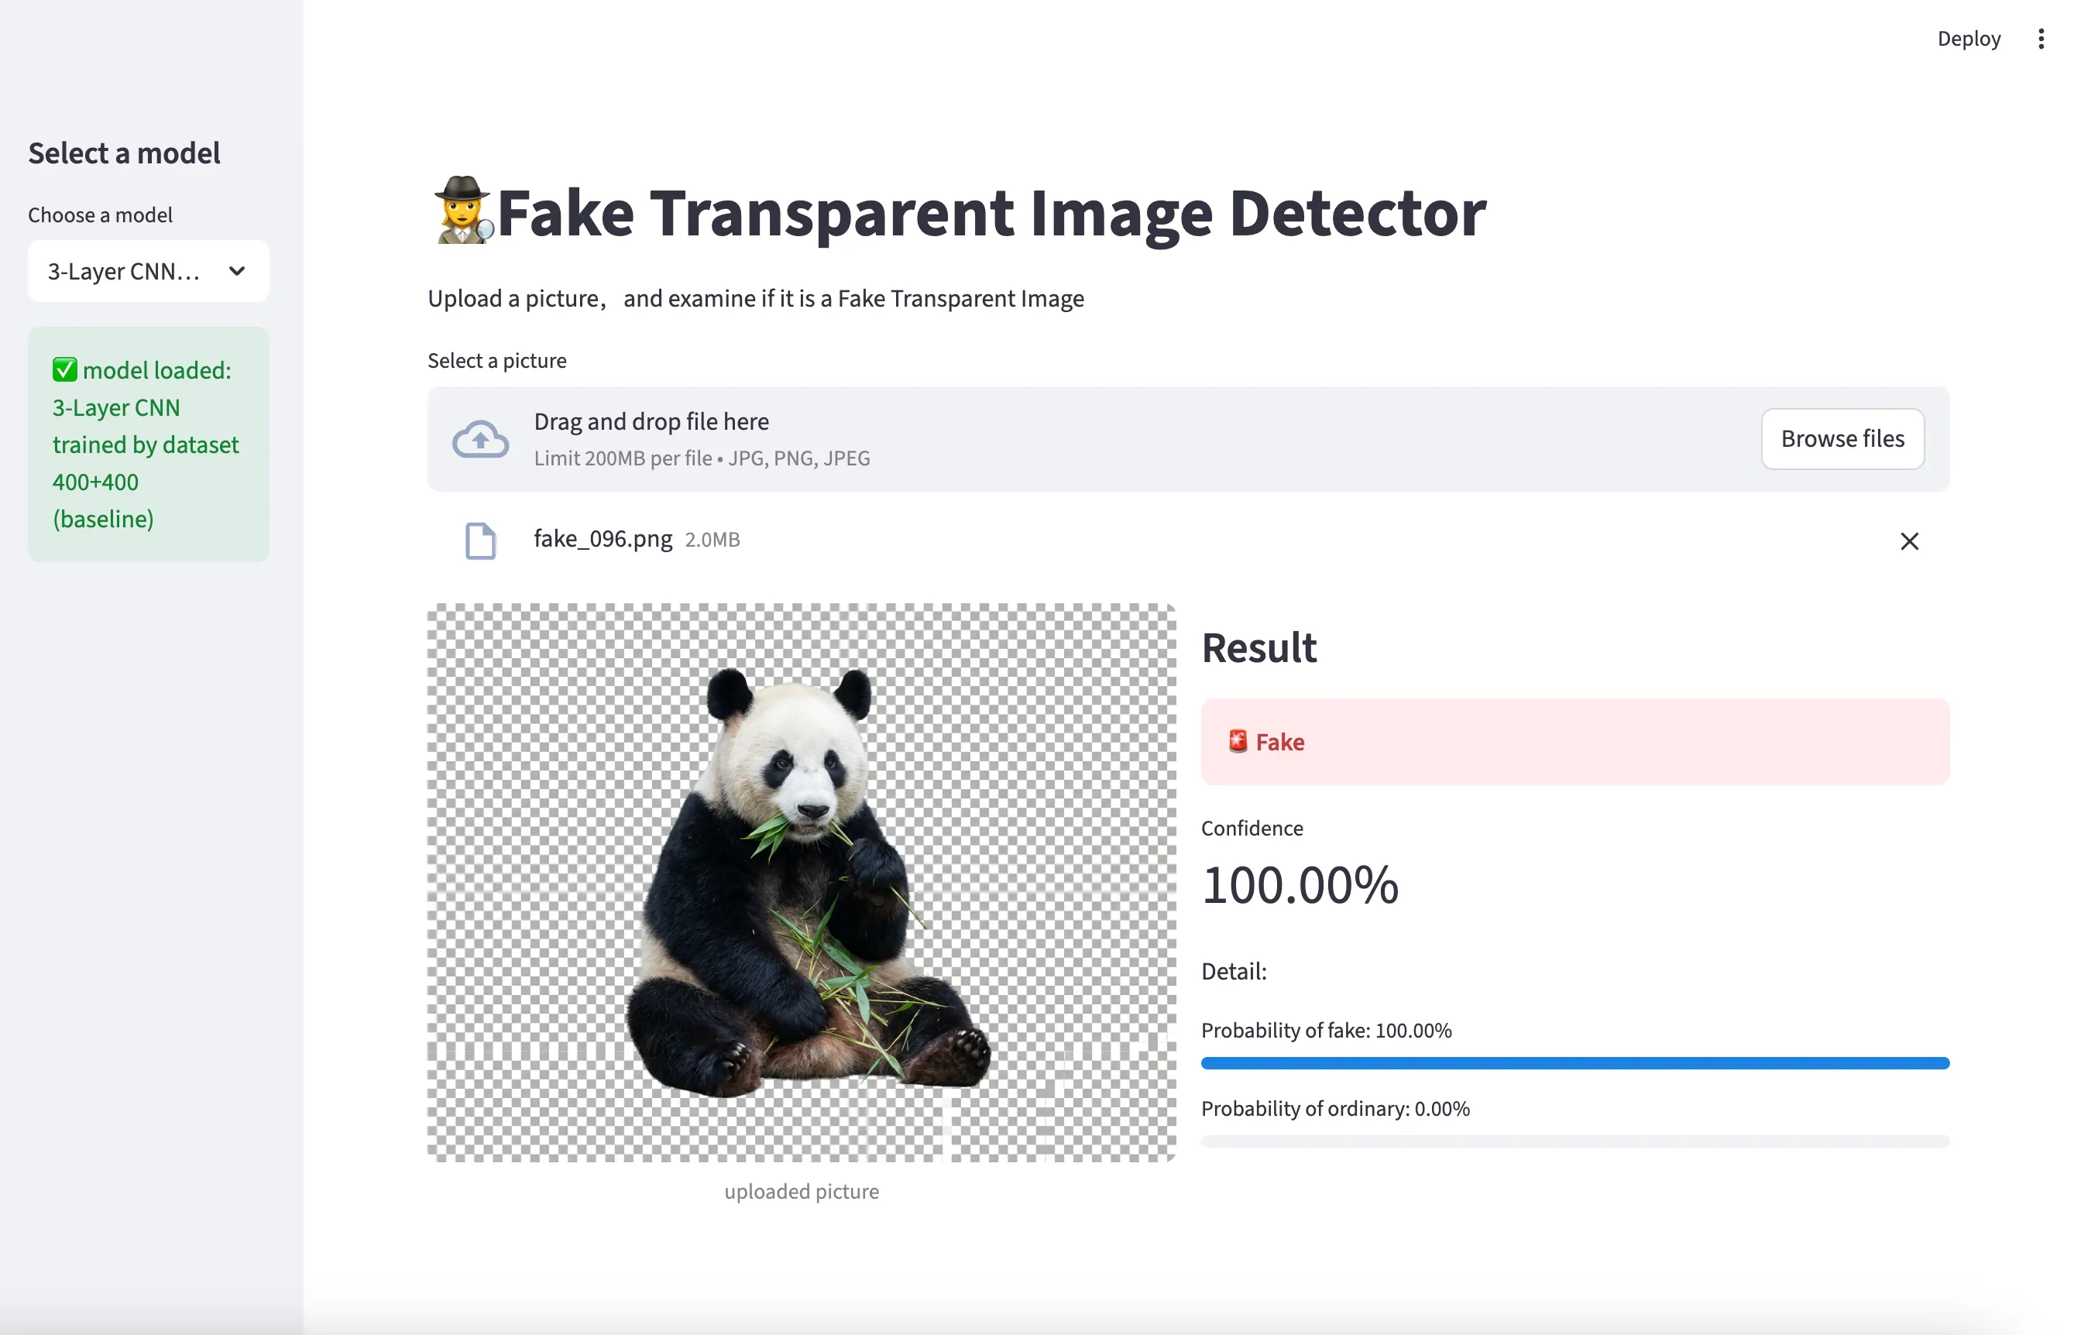Click the Probability of fake progress bar
Screen dimensions: 2074x1335
(1574, 1062)
